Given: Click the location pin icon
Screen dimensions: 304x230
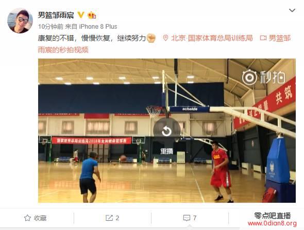Looking at the screenshot, I should coord(165,38).
